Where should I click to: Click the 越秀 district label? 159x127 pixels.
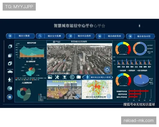tap(119, 67)
